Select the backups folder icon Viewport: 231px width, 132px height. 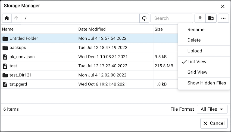pyautogui.click(x=5, y=48)
